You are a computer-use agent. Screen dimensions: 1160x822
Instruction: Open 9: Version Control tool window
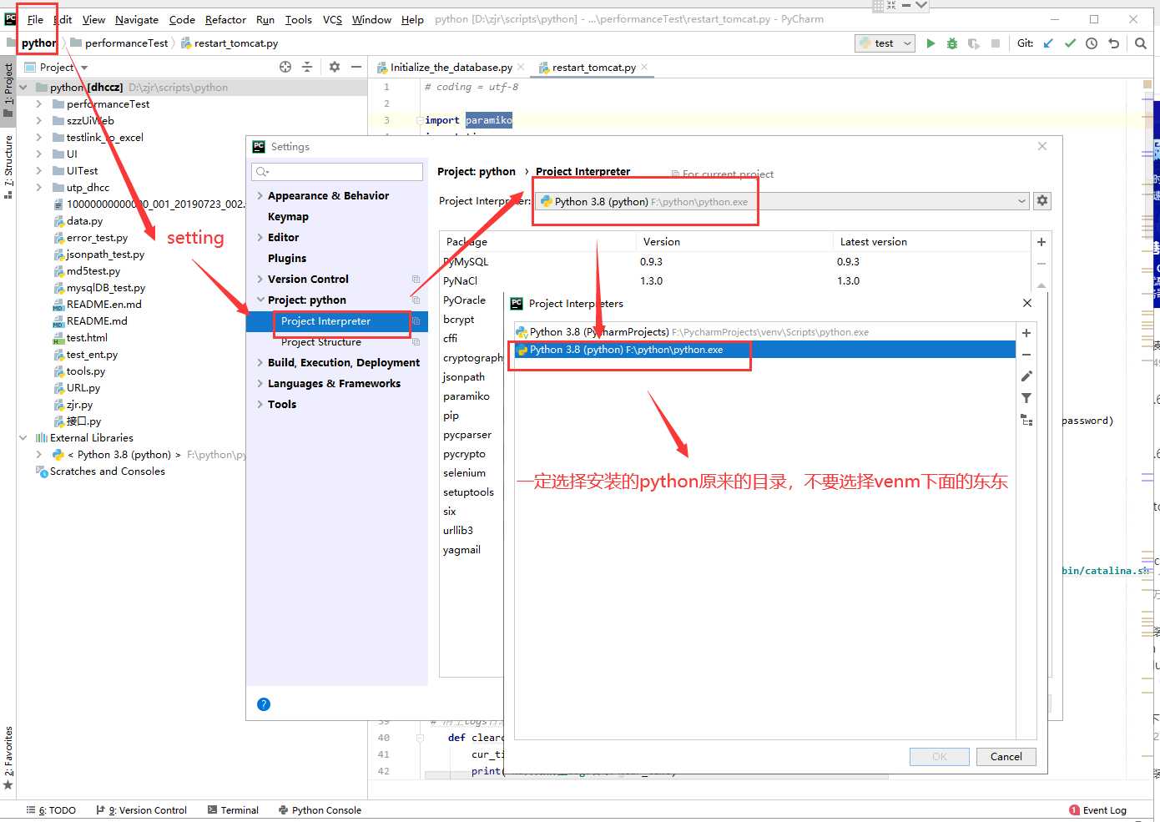[141, 810]
